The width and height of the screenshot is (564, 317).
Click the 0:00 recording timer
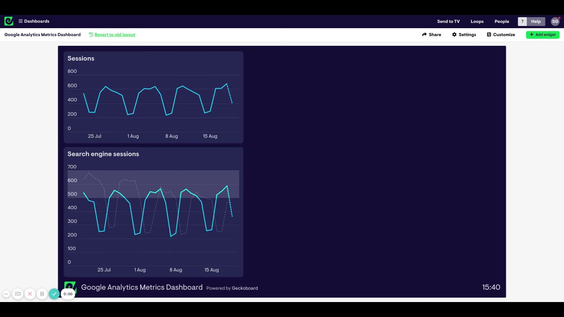click(x=68, y=294)
